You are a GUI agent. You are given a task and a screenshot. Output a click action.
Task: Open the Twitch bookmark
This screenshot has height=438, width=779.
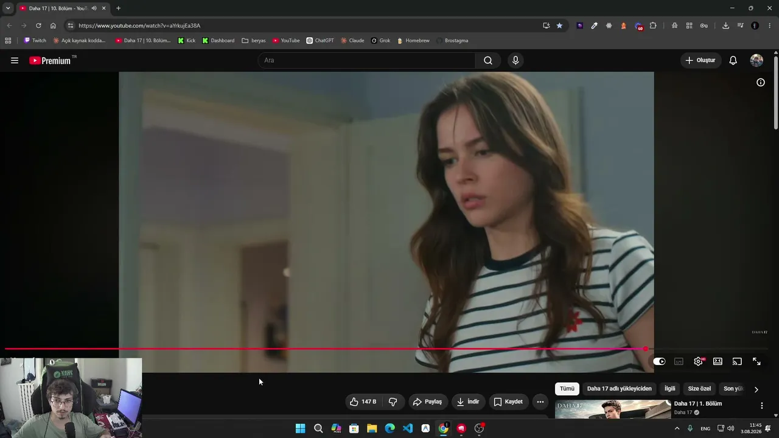pyautogui.click(x=35, y=41)
